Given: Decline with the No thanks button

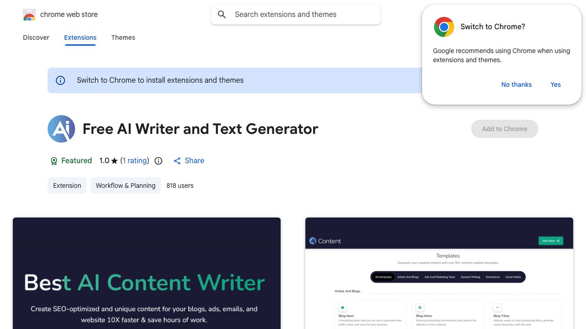Looking at the screenshot, I should [516, 85].
